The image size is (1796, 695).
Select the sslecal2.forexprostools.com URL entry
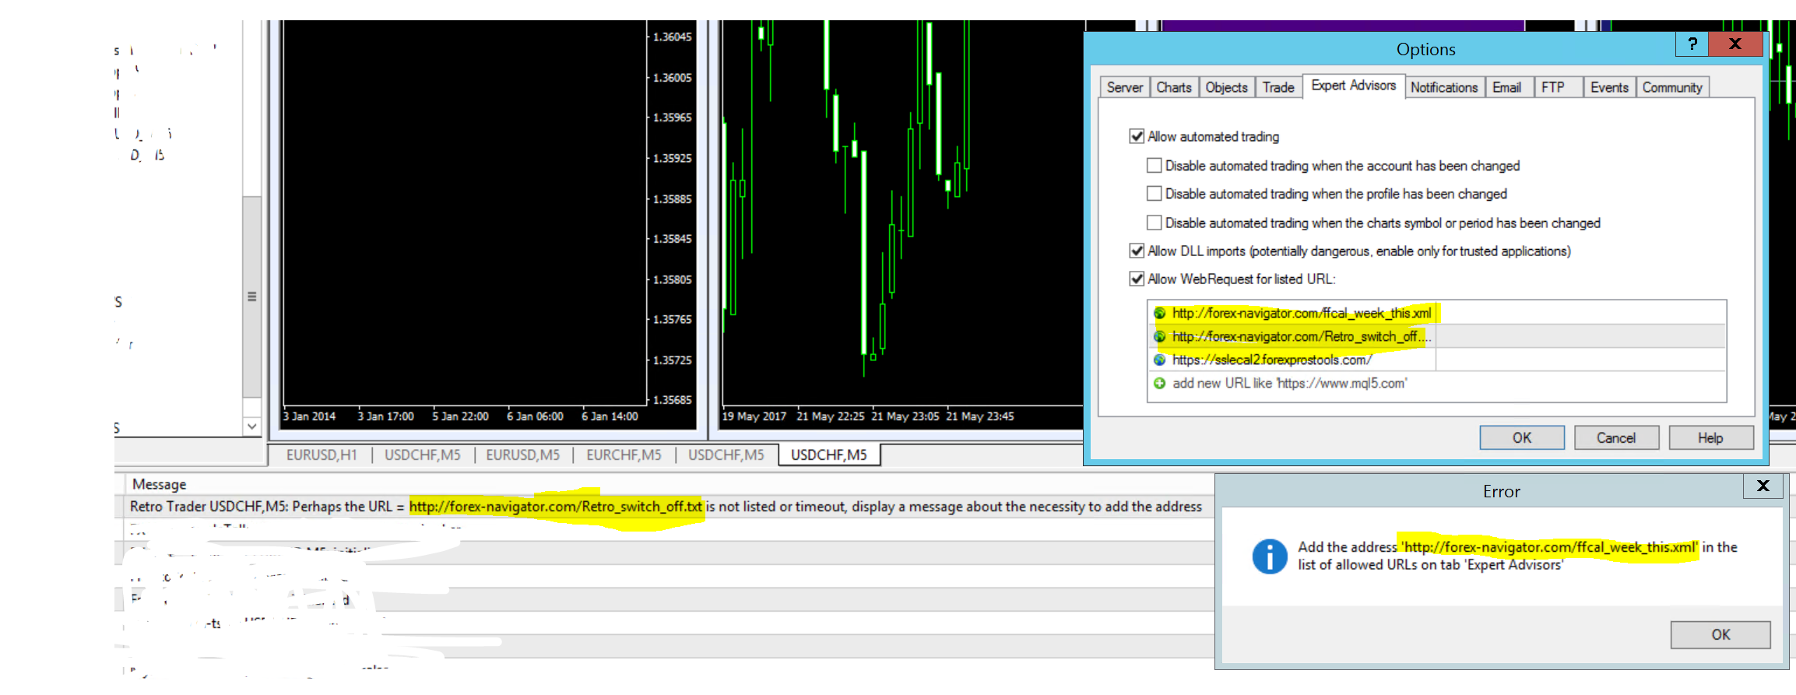(x=1436, y=360)
